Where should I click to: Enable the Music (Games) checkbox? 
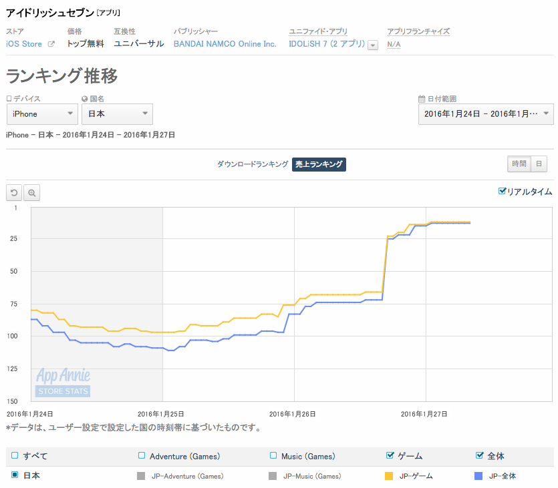273,455
